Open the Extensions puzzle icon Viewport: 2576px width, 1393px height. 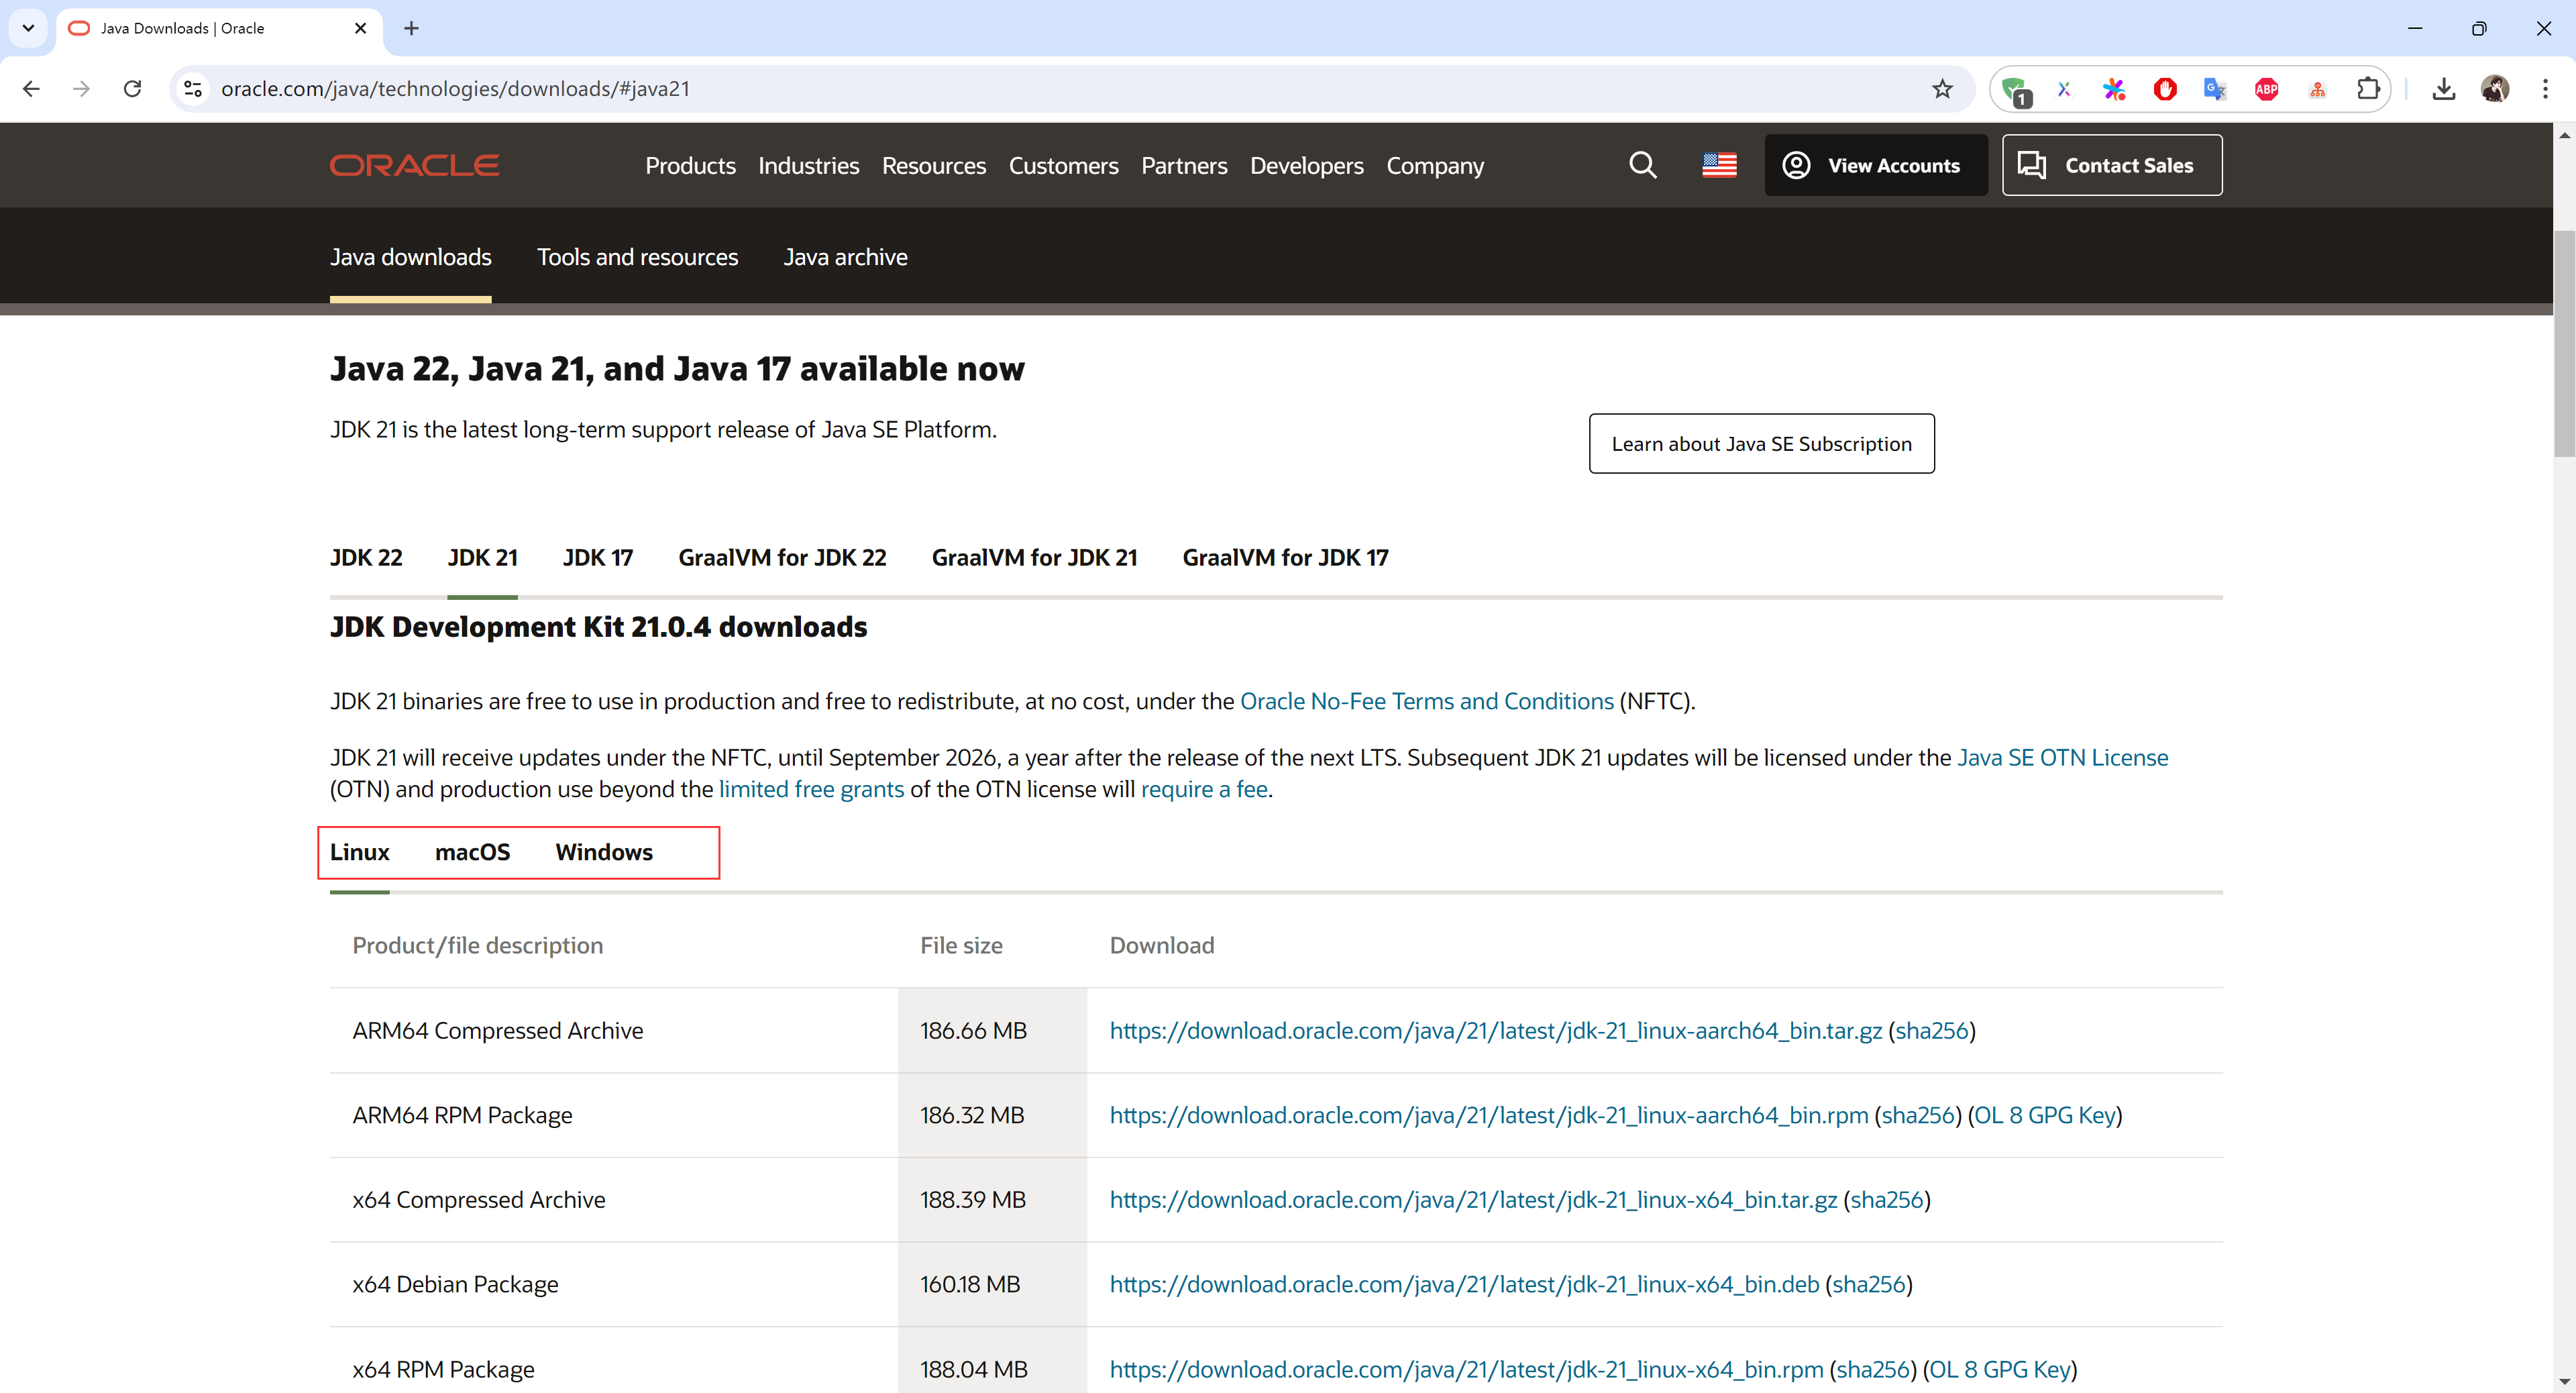(2367, 89)
